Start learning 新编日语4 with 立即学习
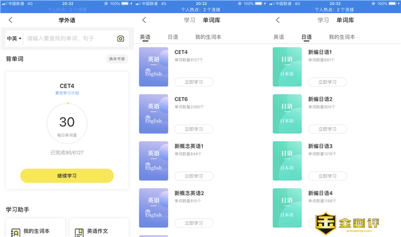Viewport: 401px width, 237px height. tap(327, 223)
